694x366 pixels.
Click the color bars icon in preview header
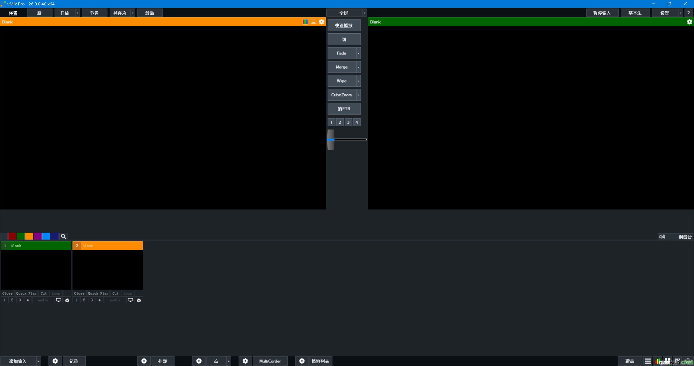click(305, 22)
